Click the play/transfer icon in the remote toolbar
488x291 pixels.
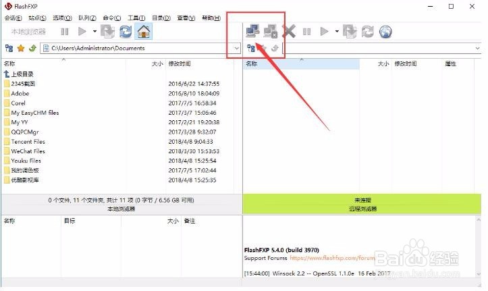click(324, 32)
